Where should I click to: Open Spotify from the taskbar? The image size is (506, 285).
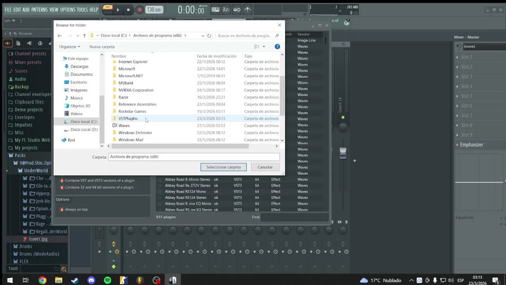pyautogui.click(x=107, y=280)
